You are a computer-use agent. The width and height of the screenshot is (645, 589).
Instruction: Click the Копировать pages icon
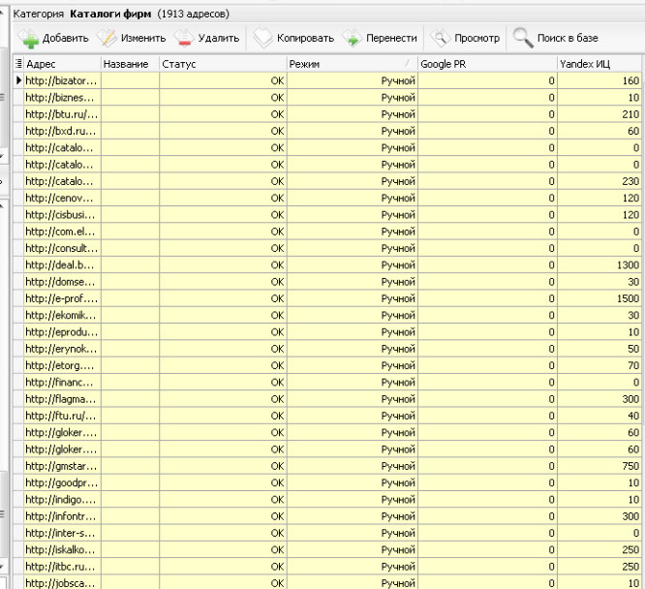click(262, 39)
